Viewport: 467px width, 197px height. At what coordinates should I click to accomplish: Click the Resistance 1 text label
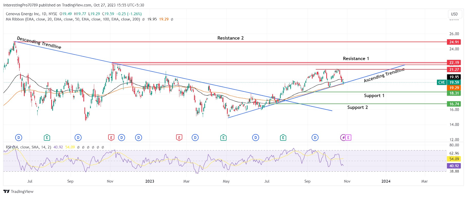click(x=356, y=59)
